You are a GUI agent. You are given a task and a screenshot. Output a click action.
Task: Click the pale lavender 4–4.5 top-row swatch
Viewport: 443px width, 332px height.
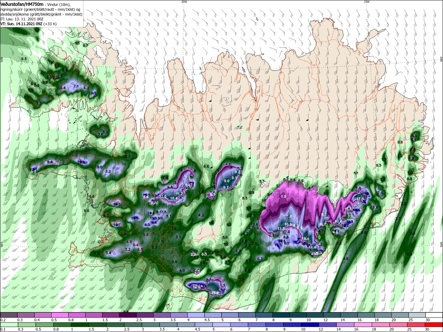[195, 315]
